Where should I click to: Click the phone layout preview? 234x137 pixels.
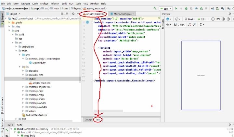coord(201,75)
